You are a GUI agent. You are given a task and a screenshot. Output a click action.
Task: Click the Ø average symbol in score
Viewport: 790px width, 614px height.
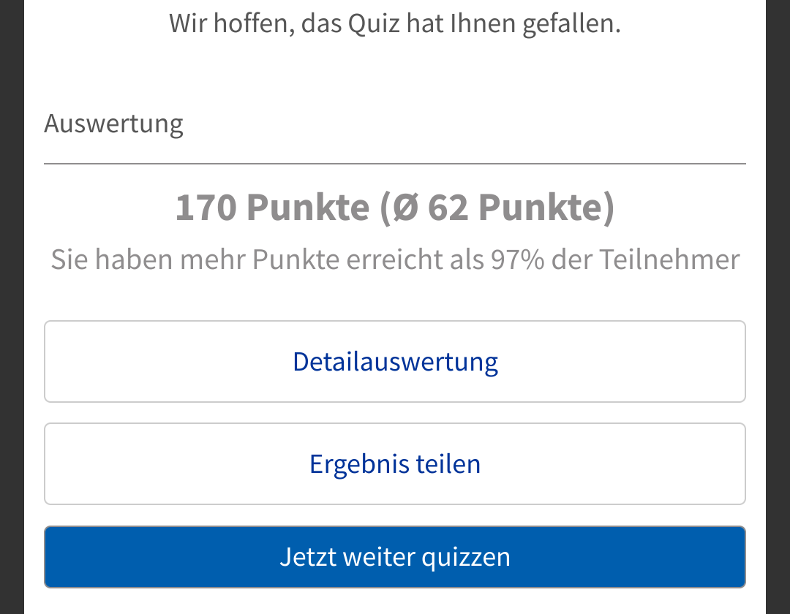tap(405, 208)
